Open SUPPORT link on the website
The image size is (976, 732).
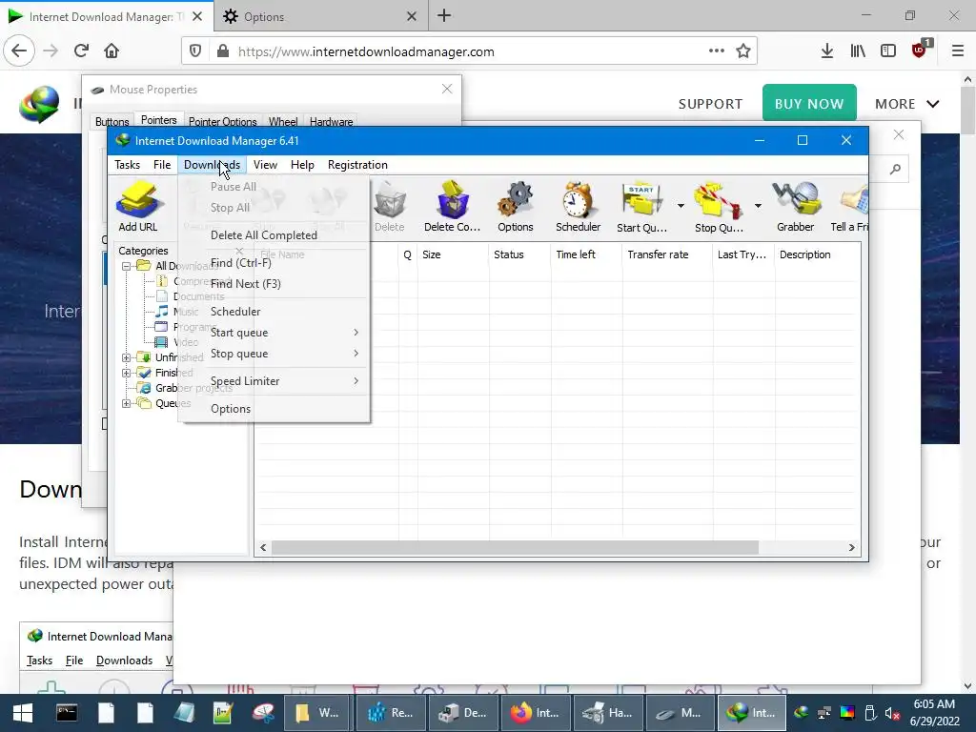(x=710, y=104)
